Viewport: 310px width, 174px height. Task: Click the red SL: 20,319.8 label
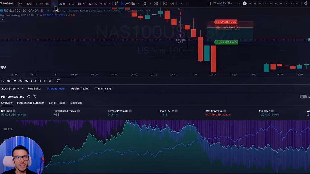226,22
